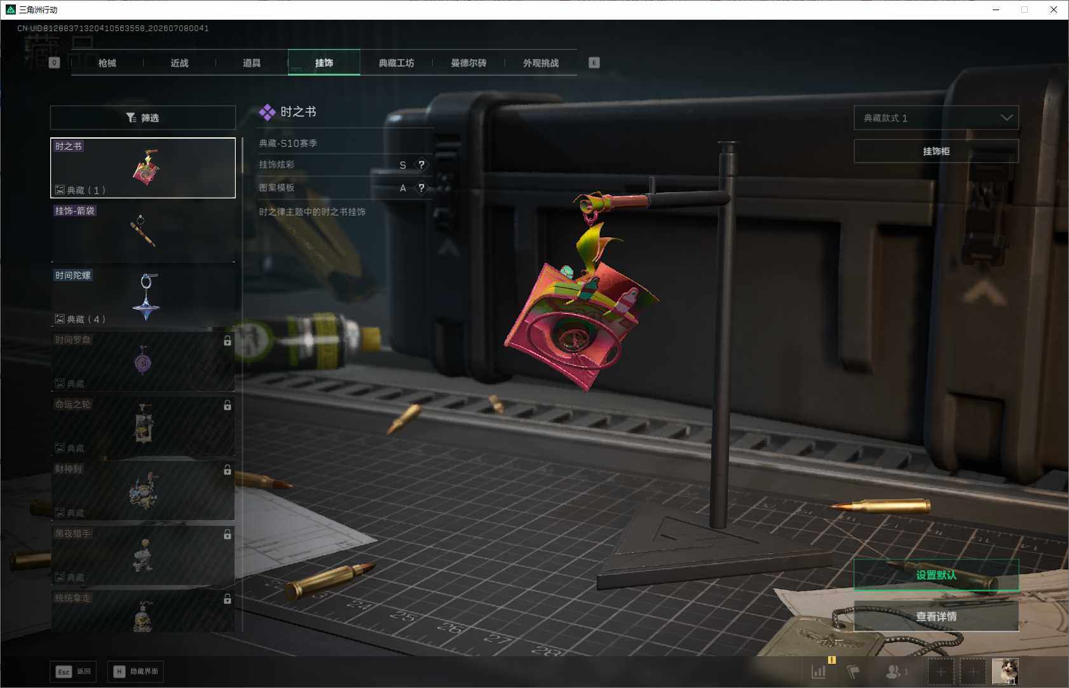Click the first empty teammate plus slot

coord(941,671)
